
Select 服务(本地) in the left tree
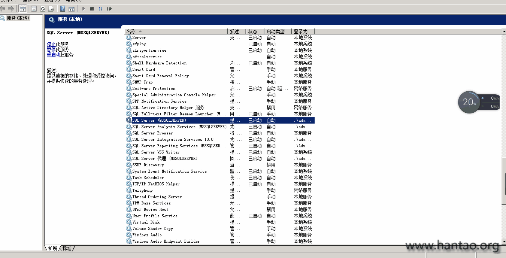click(x=18, y=18)
